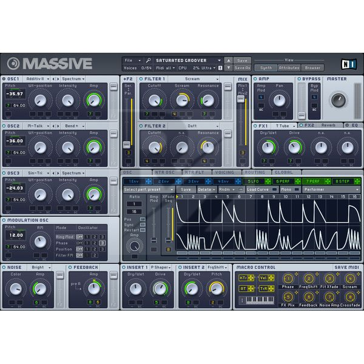Click the 1Env modulation cross handle
Image resolution: width=364 pixels, height=364 pixels.
click(149, 181)
